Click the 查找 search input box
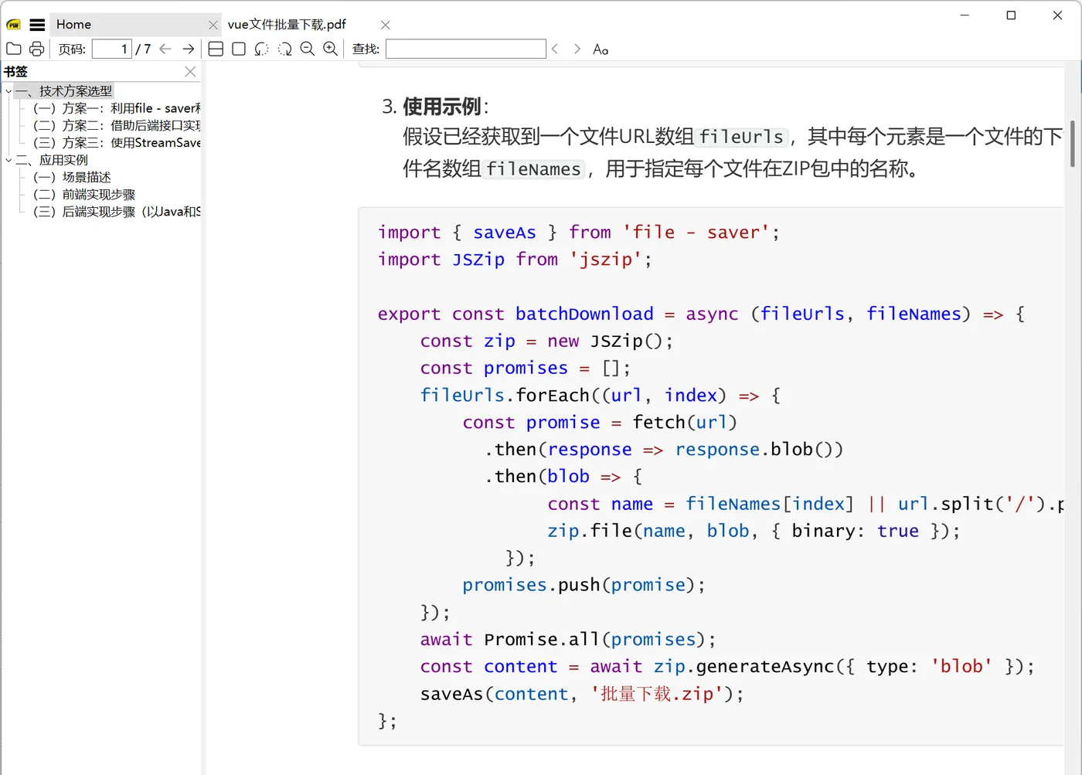The width and height of the screenshot is (1082, 775). (466, 49)
